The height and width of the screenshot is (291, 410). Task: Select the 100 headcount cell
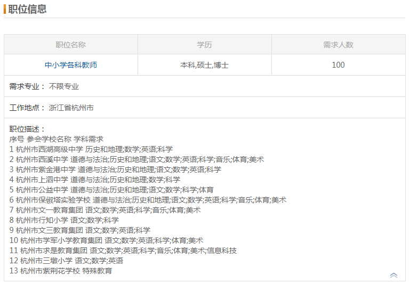tap(339, 65)
